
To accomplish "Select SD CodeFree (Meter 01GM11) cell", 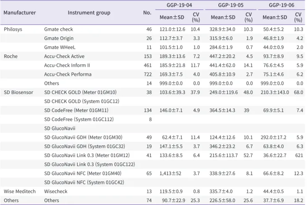I will (x=76, y=110).
